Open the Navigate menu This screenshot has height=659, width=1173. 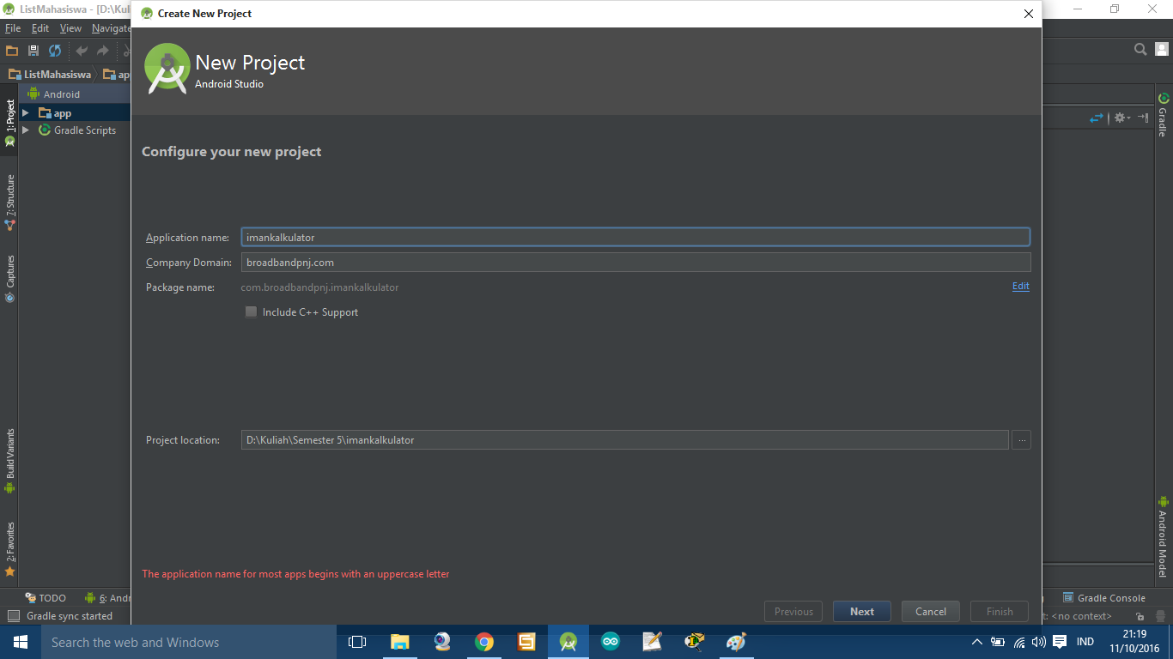pyautogui.click(x=111, y=28)
